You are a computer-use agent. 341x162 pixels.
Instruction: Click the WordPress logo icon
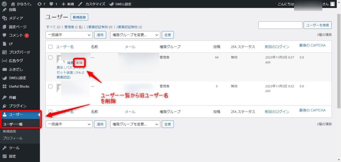(4, 4)
